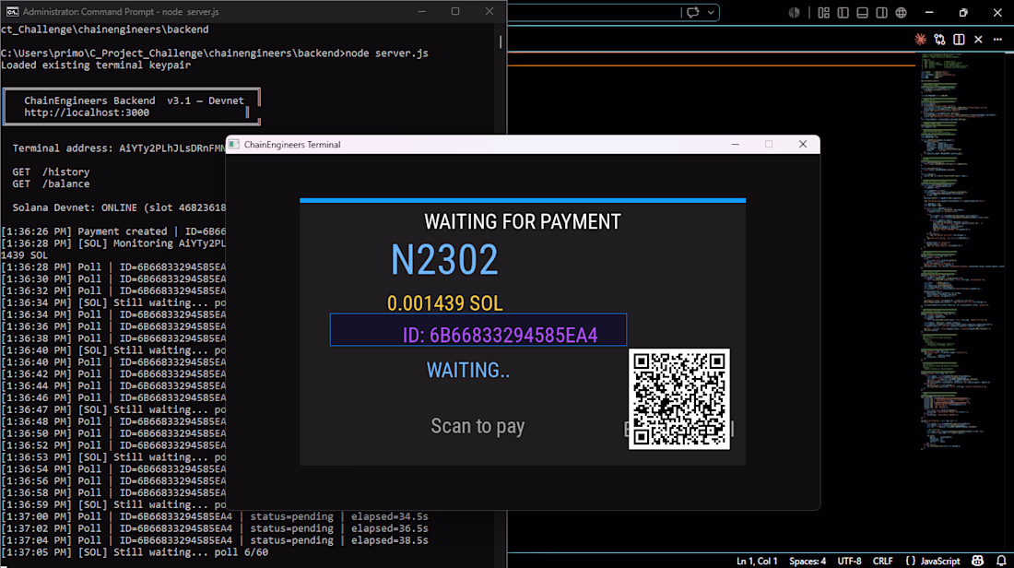
Task: Click the orange starburst icon in editor toolbar
Action: pos(920,40)
